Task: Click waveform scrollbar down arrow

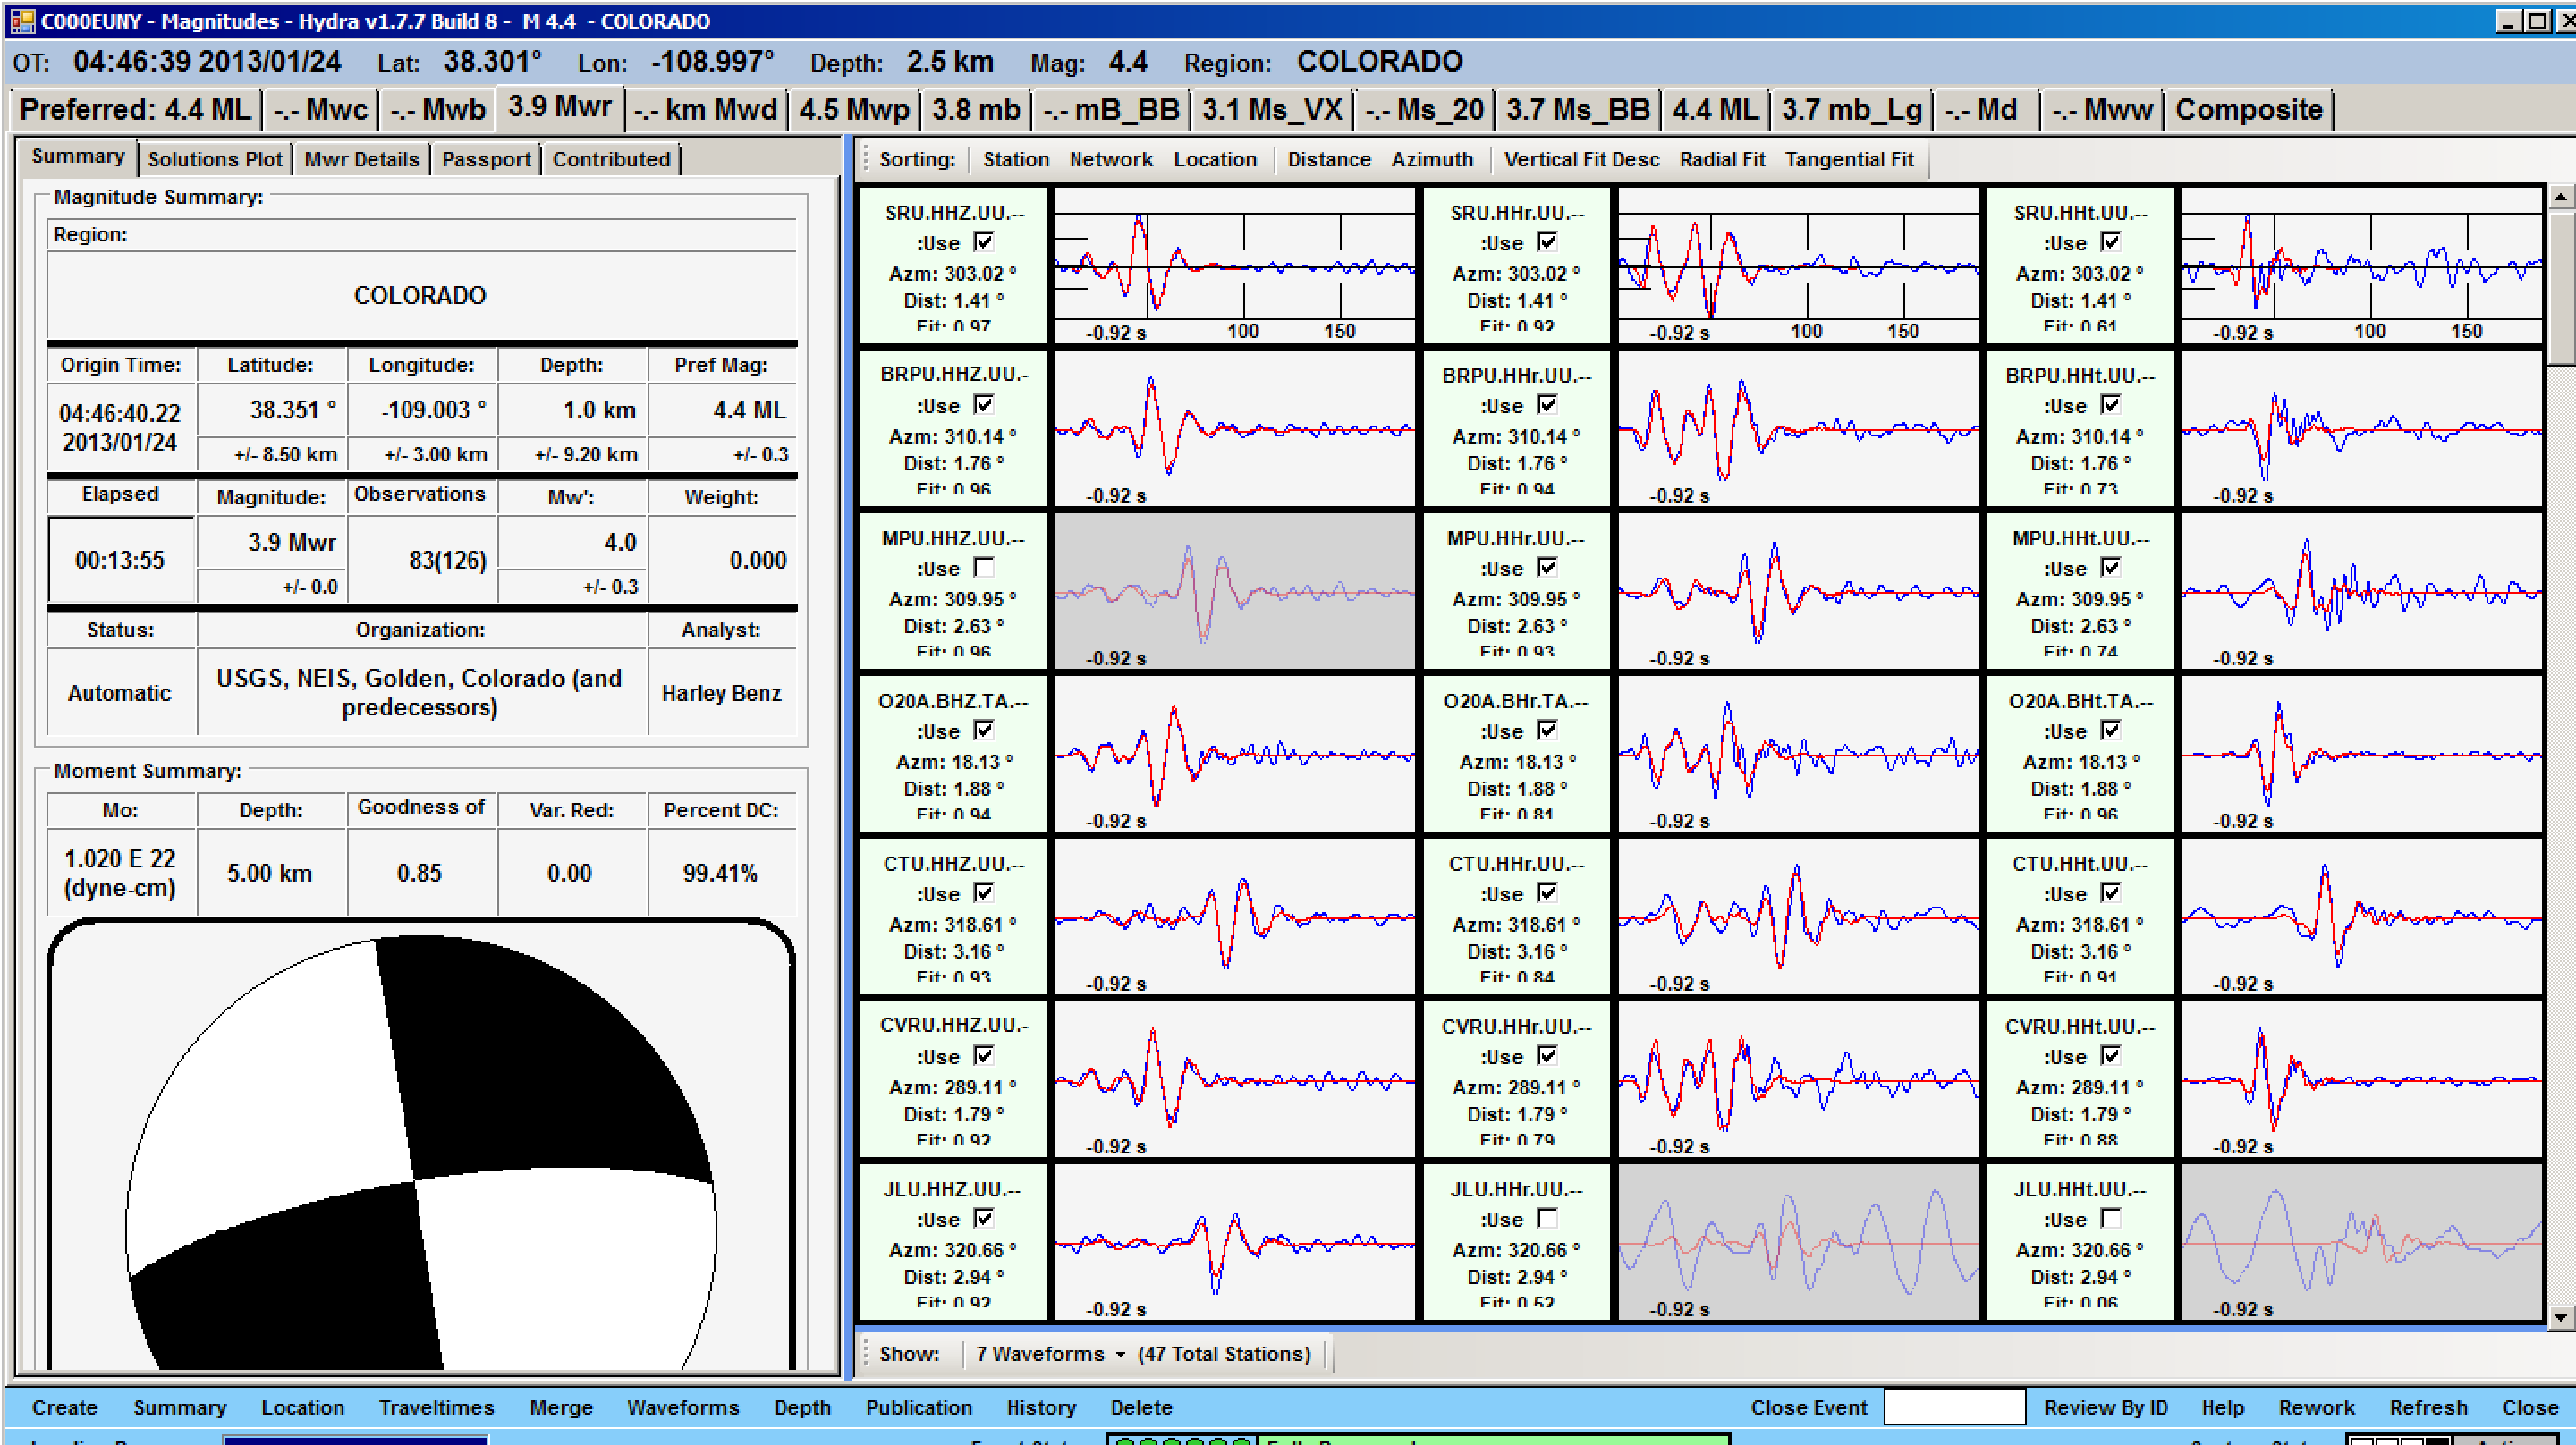Action: click(x=2561, y=1317)
